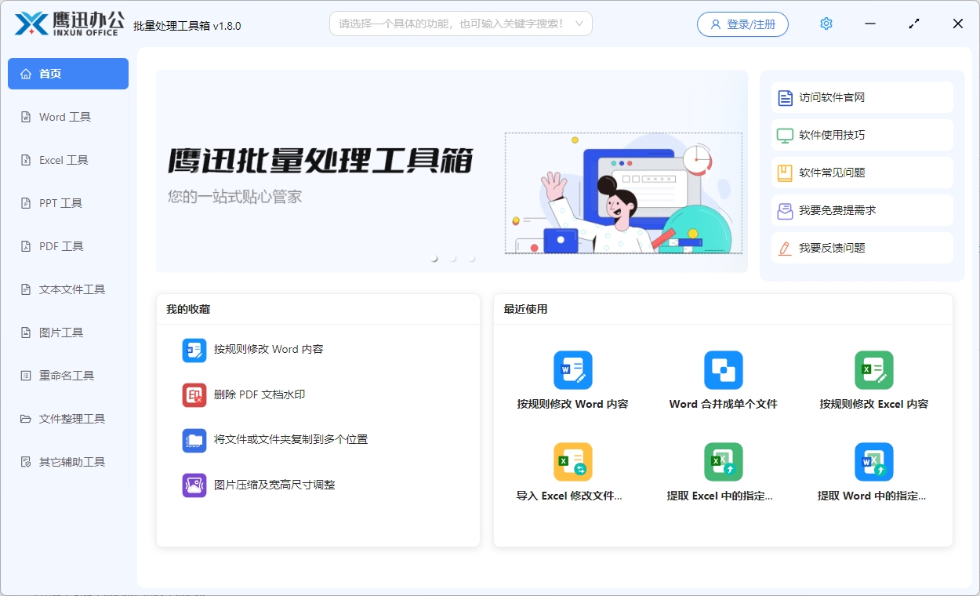
Task: Click the folder icon next to 文件整理工具
Action: tap(25, 419)
